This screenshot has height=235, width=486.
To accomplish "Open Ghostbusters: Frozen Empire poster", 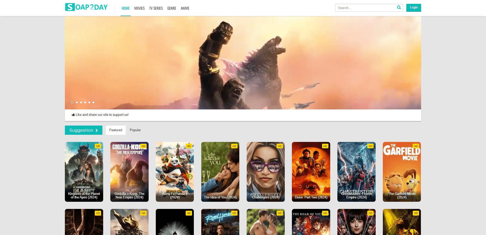I will 357,172.
